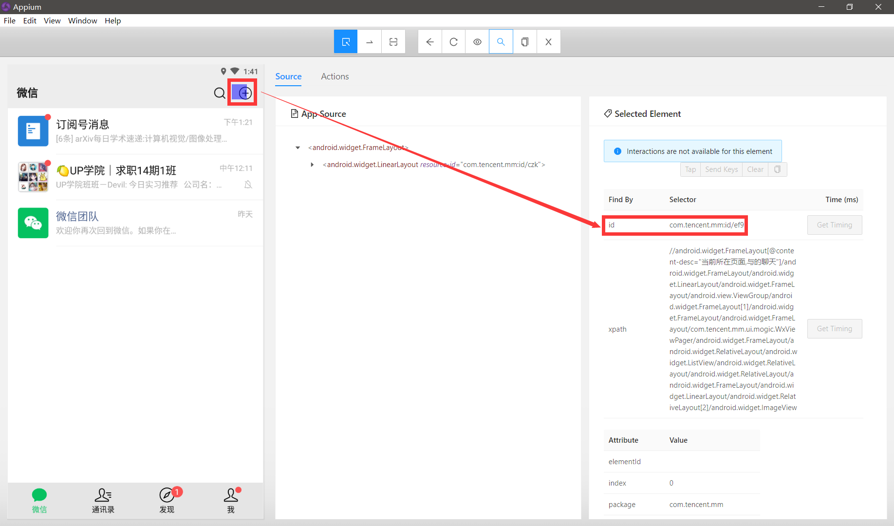Select the android.widget.LinearLayout source row
Screen dimensions: 894x526
click(434, 165)
